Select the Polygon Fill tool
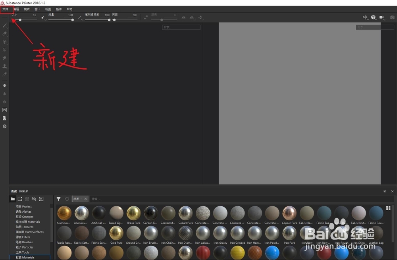Viewport: 397px width, 260px height. 4,50
